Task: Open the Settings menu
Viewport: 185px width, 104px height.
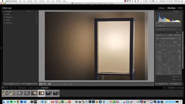Action: [42, 1]
